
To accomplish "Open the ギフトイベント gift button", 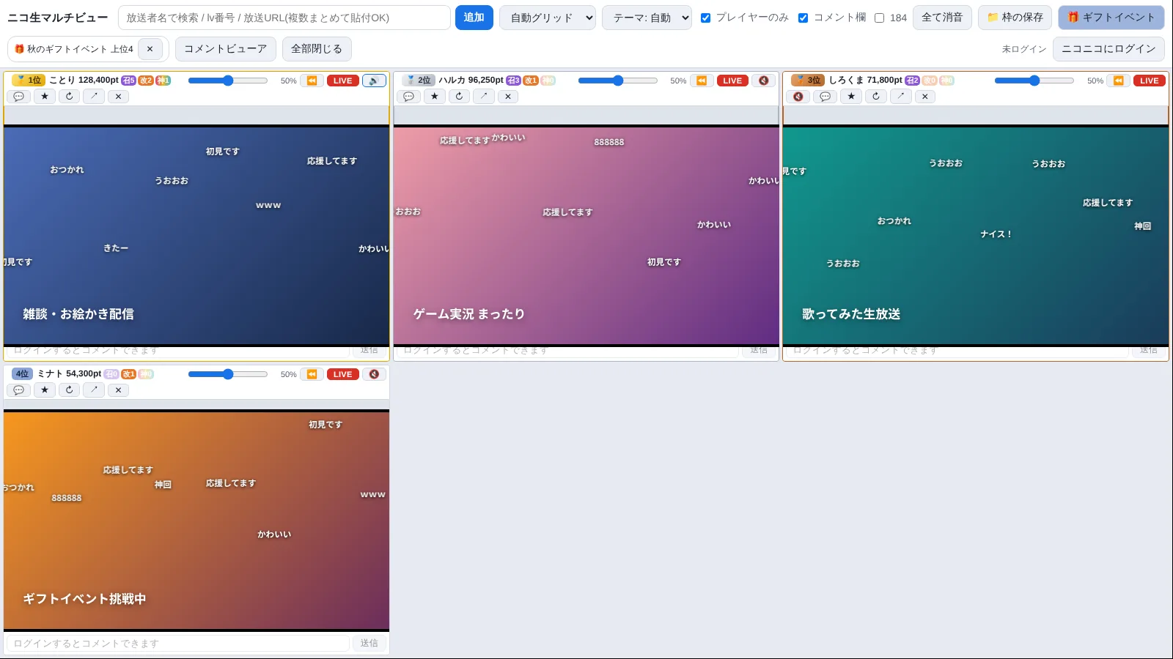I will click(1111, 18).
